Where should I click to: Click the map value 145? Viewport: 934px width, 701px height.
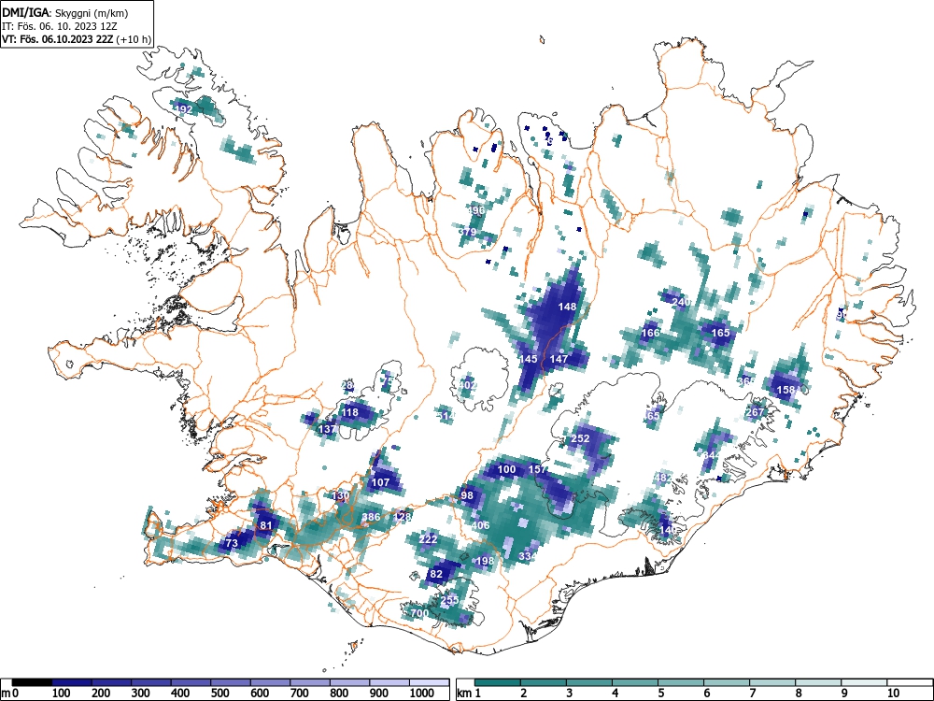(529, 359)
